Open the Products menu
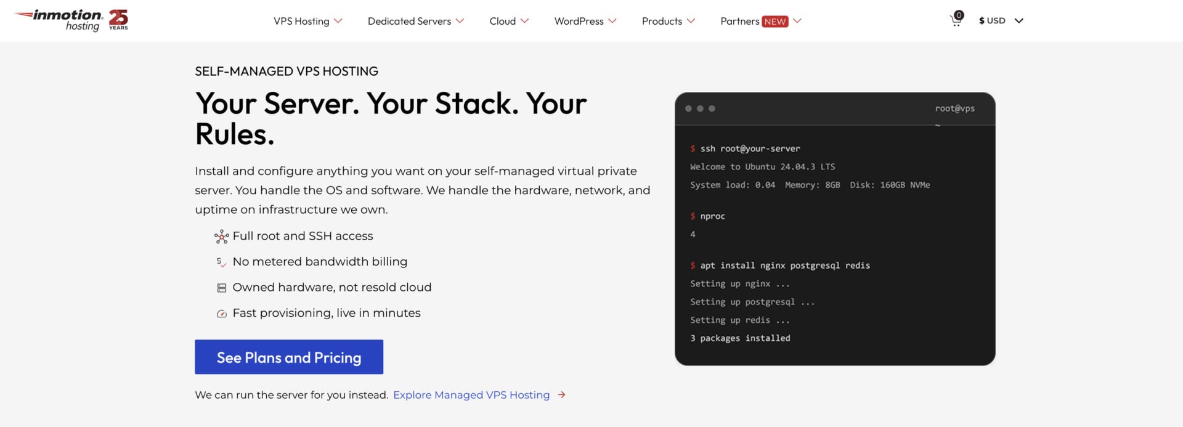1183x427 pixels. [662, 21]
